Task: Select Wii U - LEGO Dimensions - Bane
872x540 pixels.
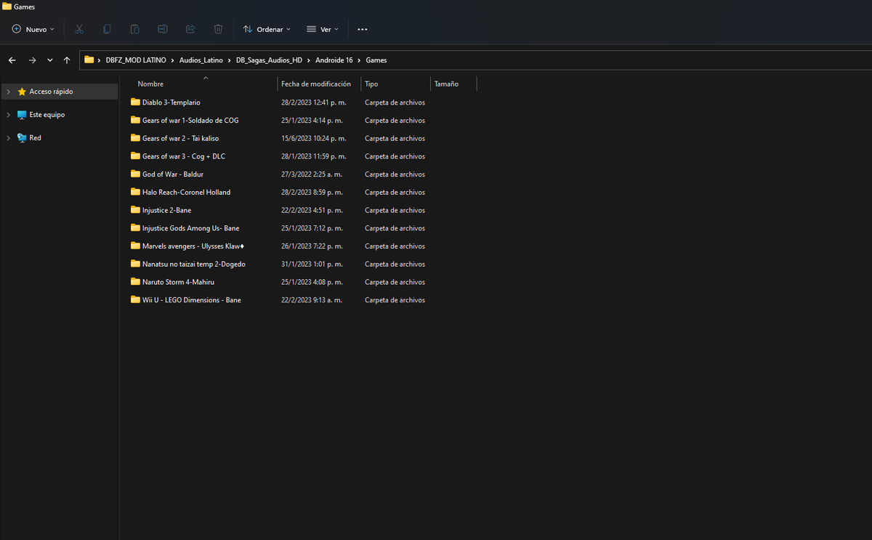Action: pos(192,300)
